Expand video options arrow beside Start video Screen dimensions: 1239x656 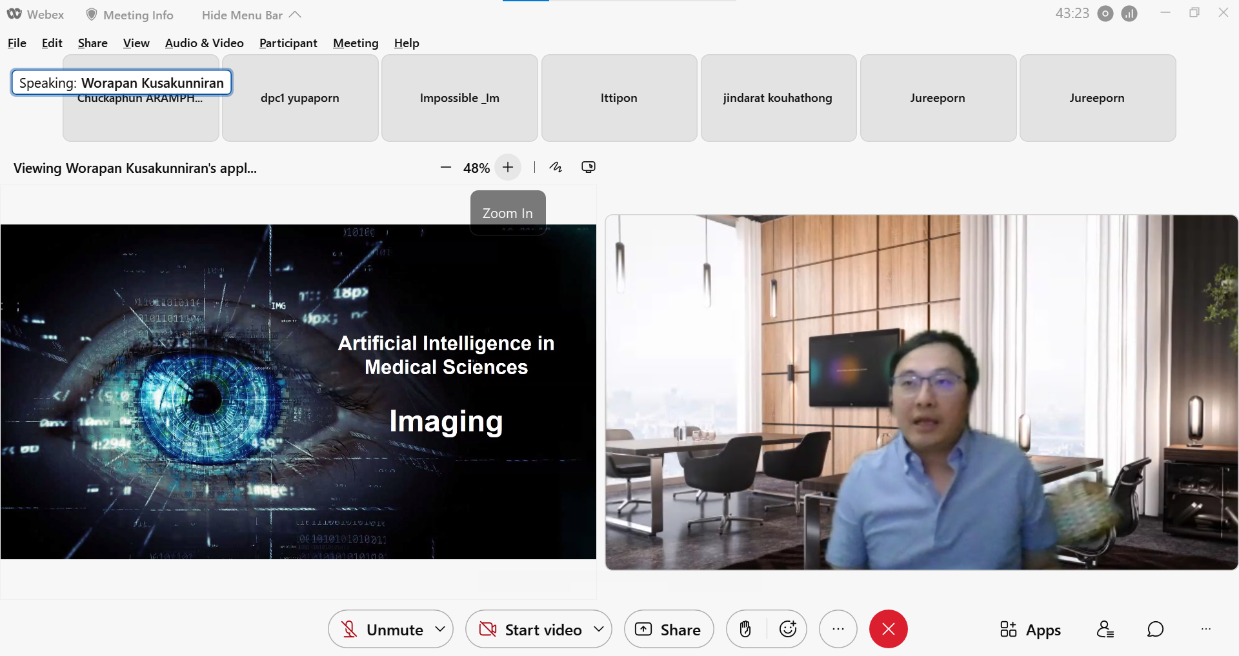point(599,629)
